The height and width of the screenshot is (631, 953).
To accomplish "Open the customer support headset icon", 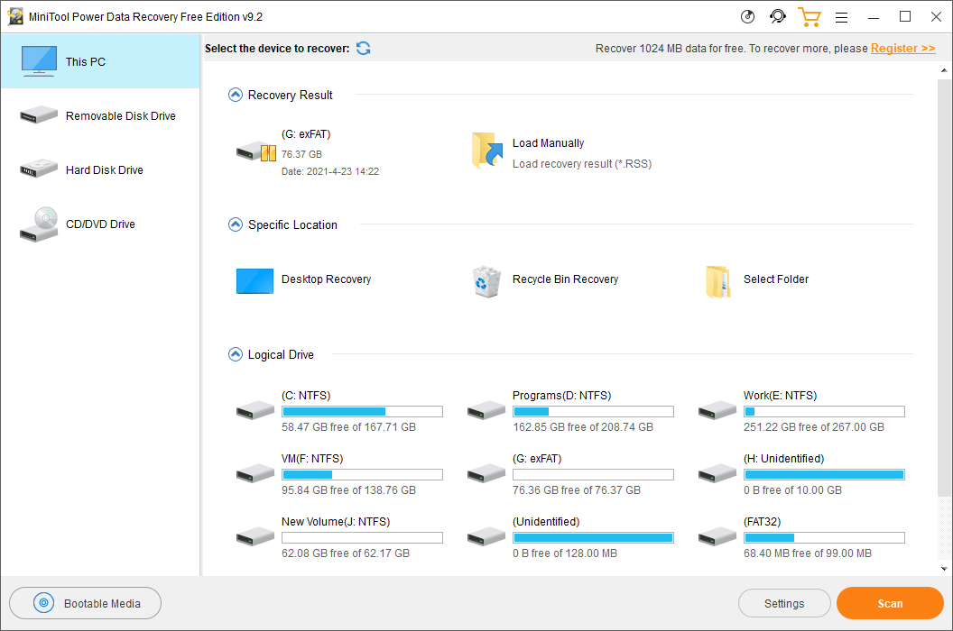I will pyautogui.click(x=777, y=16).
